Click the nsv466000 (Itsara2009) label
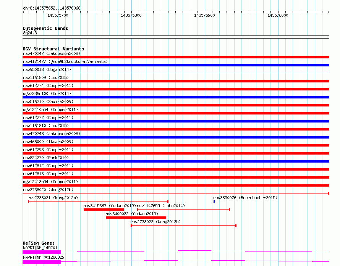 click(48, 142)
